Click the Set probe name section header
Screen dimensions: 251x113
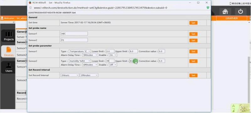pyautogui.click(x=37, y=28)
